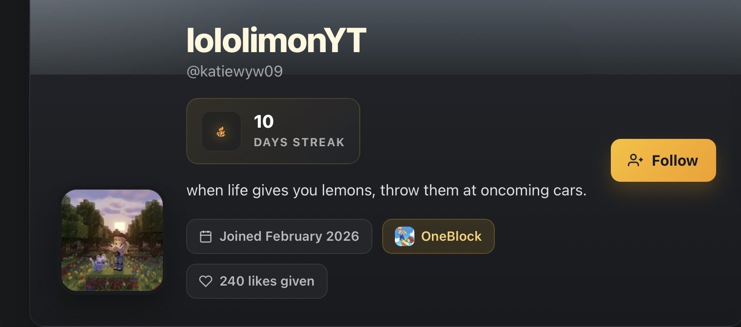Click the gray profile banner area
The height and width of the screenshot is (327, 741).
487,34
